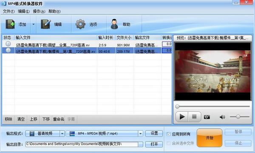Click the file size 901.96M cell
Screen dimensions: 255x153
tap(123, 45)
